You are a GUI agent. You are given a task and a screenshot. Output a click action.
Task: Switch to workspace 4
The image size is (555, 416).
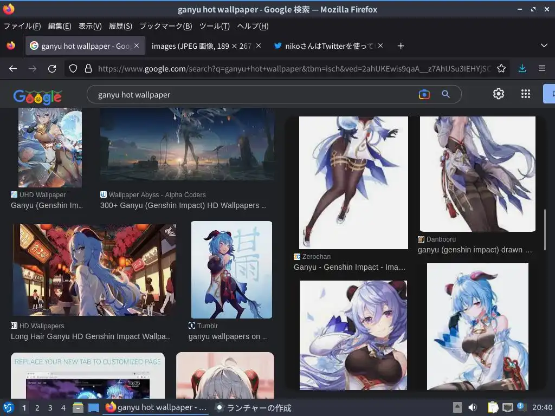[x=63, y=408]
